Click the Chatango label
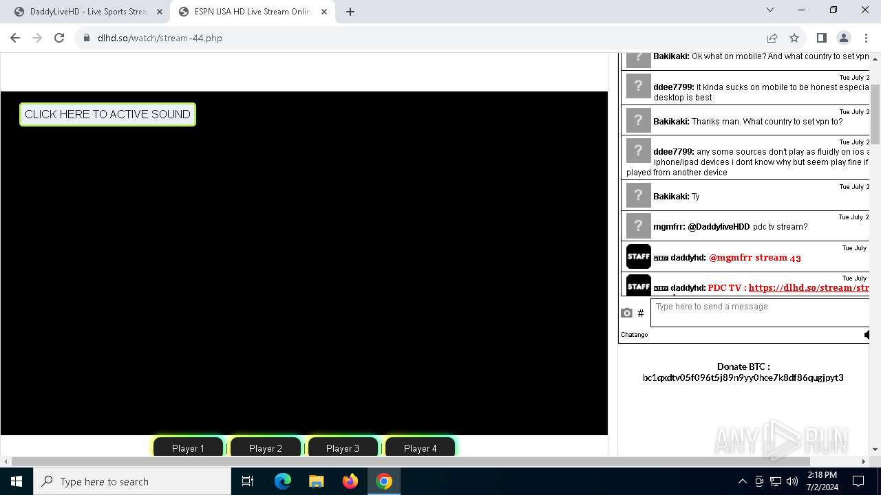Viewport: 881px width, 495px height. [x=634, y=335]
